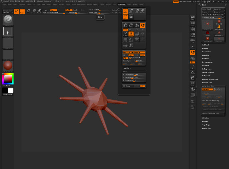Activate Edit mode on the top shelf
229x169 pixels.
pos(16,11)
